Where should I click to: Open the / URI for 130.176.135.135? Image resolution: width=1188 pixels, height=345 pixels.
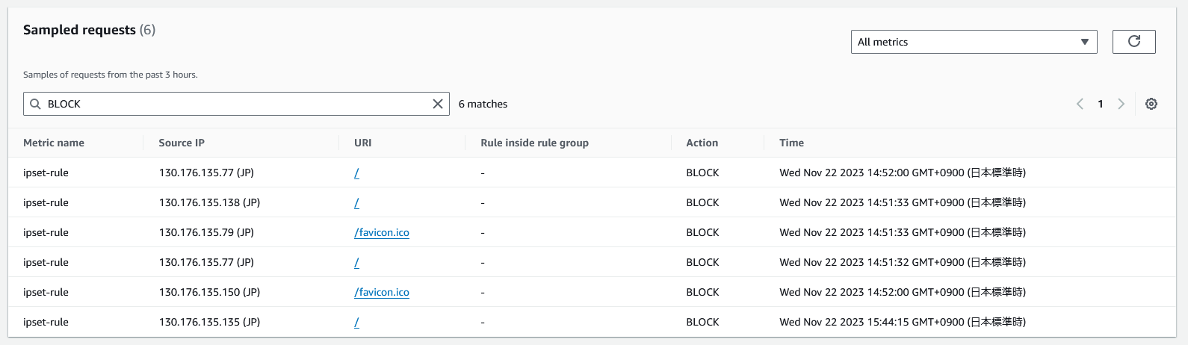356,322
